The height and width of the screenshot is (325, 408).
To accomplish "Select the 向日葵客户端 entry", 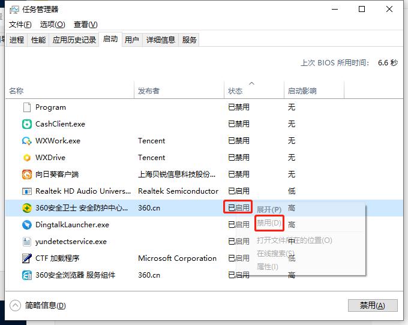I will (x=57, y=174).
